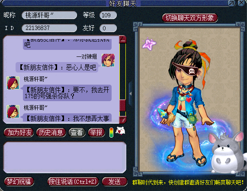The image size is (247, 191).
Task: Click chat scrollbar up arrow
Action: (123, 40)
